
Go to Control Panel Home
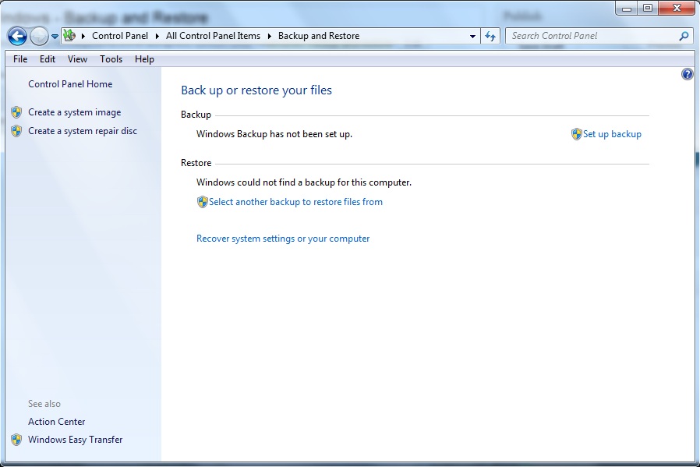point(70,84)
